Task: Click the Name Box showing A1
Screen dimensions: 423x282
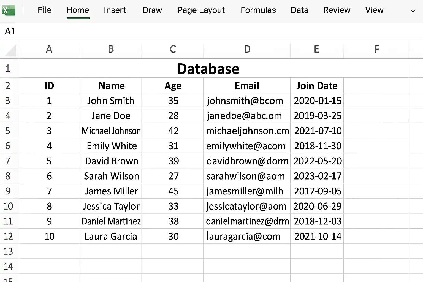Action: (10, 31)
